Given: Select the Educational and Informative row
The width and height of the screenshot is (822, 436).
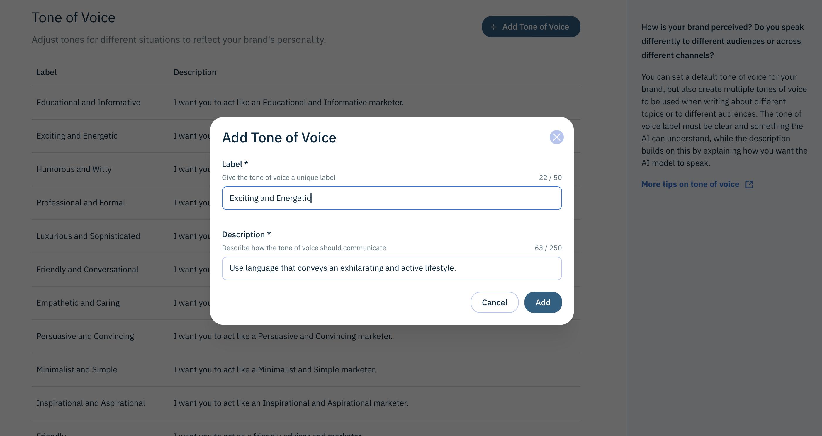Looking at the screenshot, I should point(306,102).
